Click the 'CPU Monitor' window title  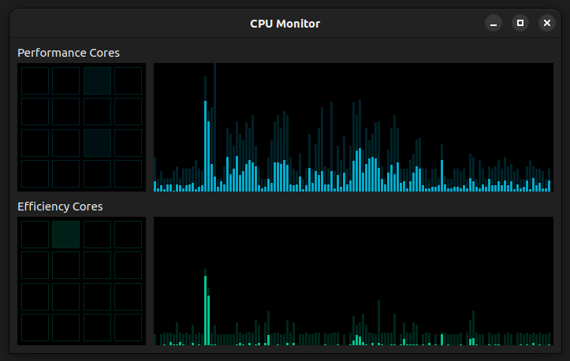click(x=285, y=24)
